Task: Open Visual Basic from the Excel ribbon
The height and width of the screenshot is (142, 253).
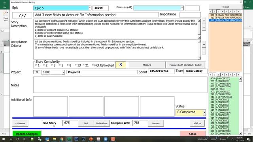Action: tap(6, 16)
